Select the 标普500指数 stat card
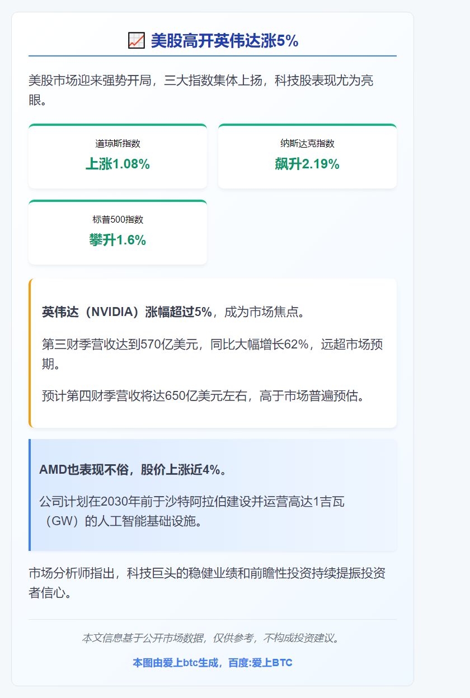 coord(117,233)
